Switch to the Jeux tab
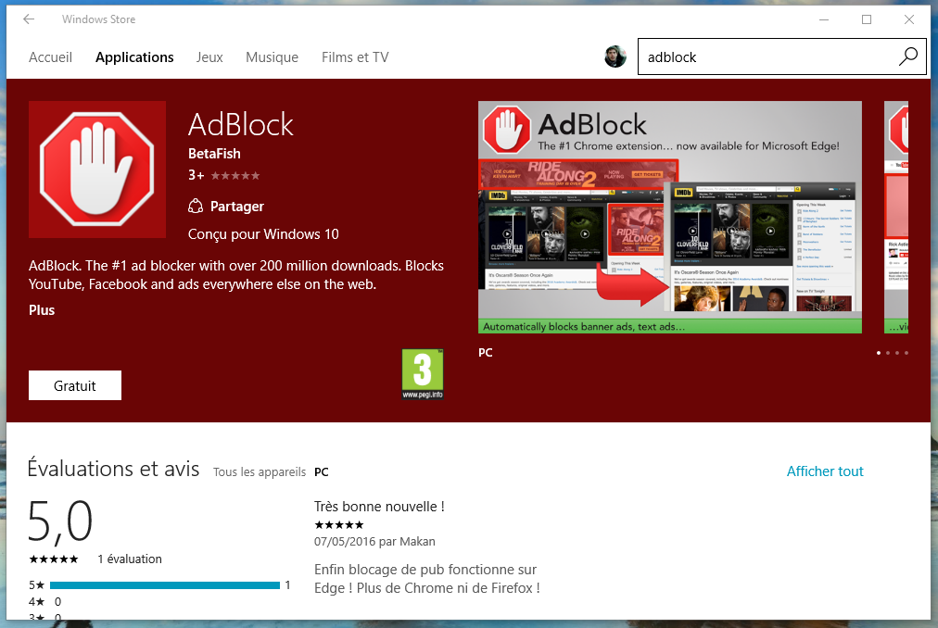Image resolution: width=938 pixels, height=628 pixels. 209,57
